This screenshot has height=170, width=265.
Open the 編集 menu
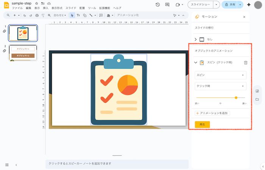(28, 8)
